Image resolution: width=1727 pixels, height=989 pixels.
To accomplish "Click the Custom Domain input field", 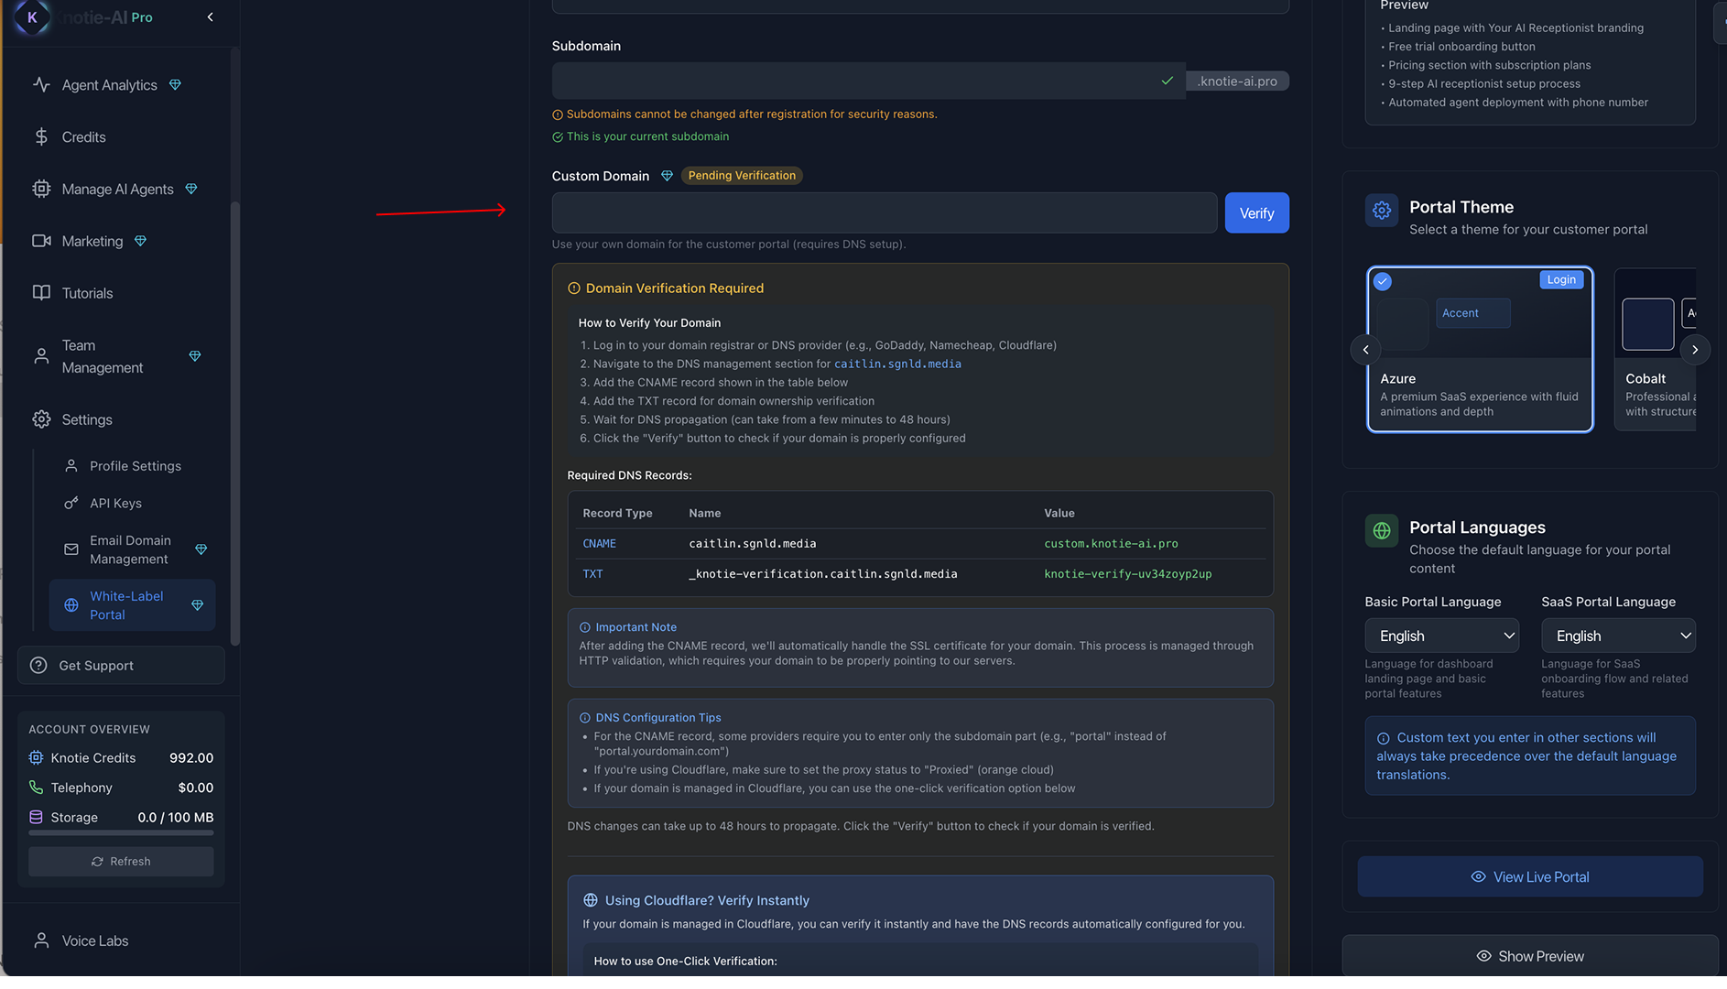I will [885, 213].
